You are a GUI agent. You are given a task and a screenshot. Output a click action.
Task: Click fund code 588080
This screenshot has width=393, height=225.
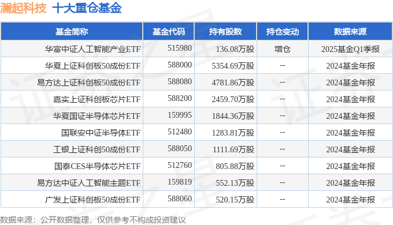point(180,81)
